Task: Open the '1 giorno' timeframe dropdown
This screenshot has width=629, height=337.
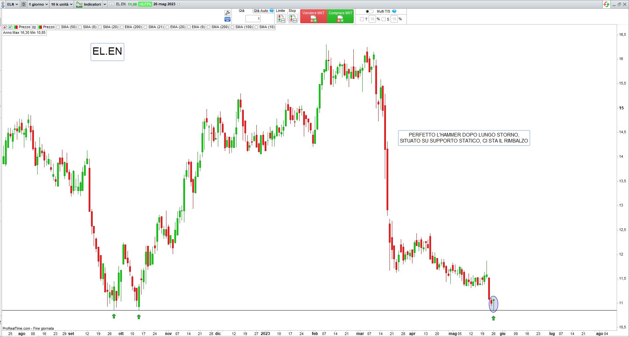Action: point(38,4)
